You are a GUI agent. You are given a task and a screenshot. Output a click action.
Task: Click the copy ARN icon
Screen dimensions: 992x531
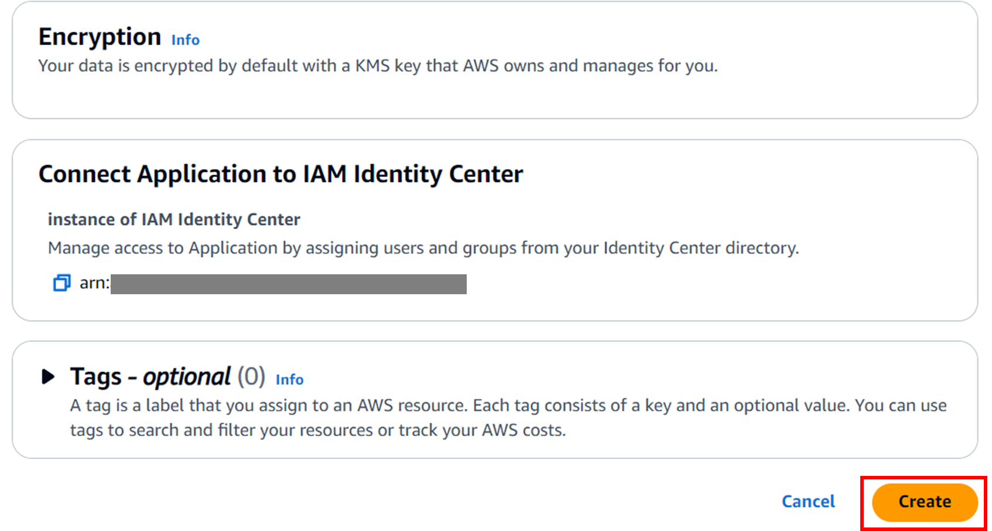point(61,283)
